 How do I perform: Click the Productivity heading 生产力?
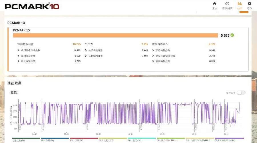[89, 44]
